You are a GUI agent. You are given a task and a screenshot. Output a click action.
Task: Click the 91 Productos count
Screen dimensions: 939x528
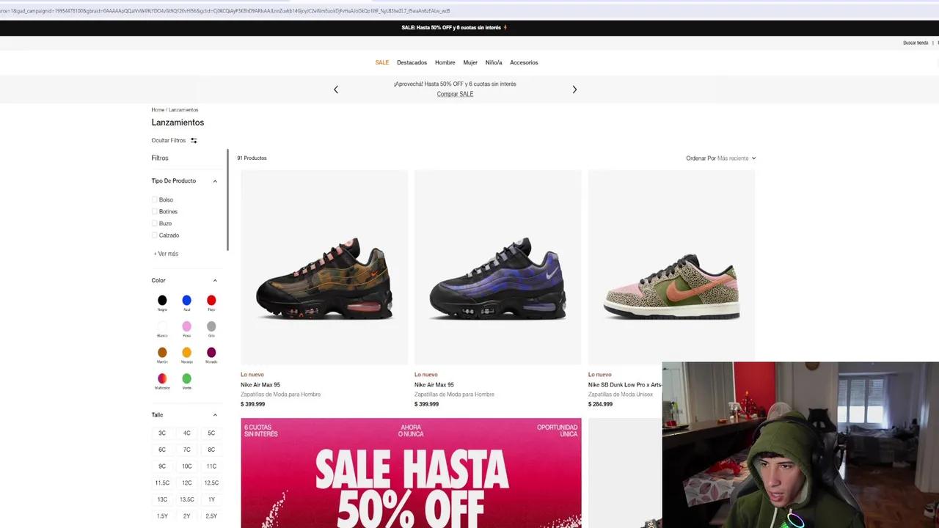252,158
